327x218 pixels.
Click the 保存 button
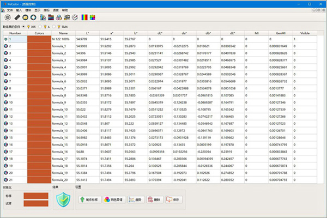pos(174,199)
